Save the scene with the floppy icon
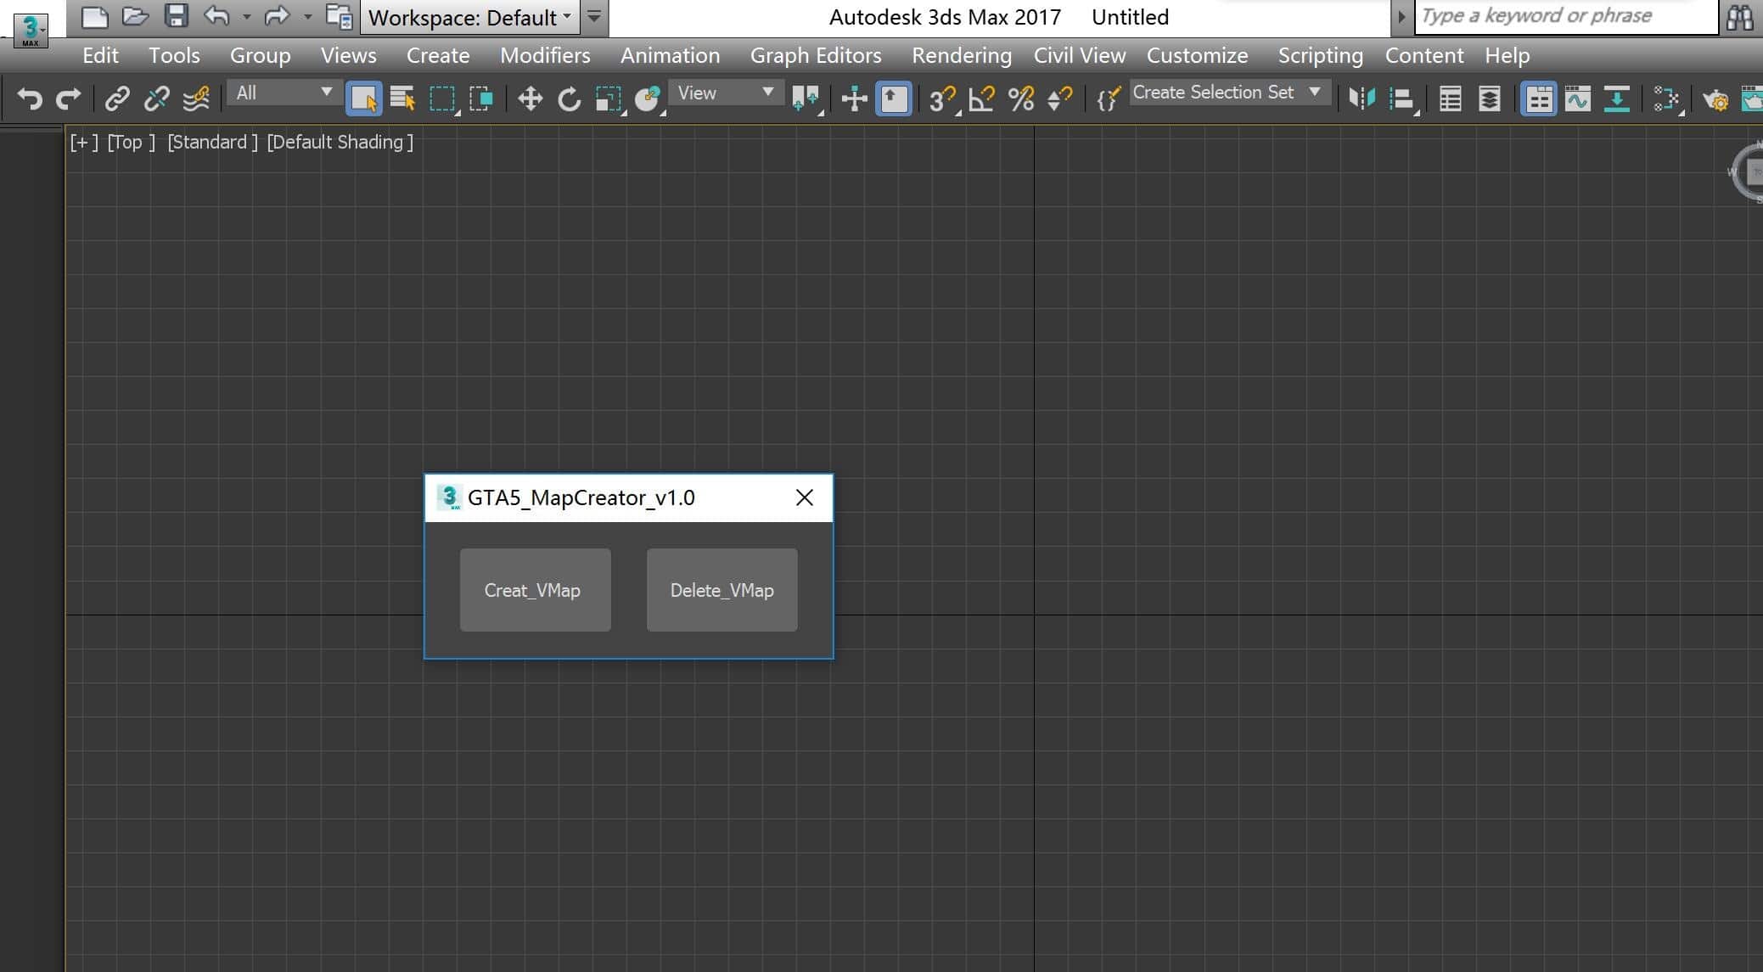 (x=176, y=16)
